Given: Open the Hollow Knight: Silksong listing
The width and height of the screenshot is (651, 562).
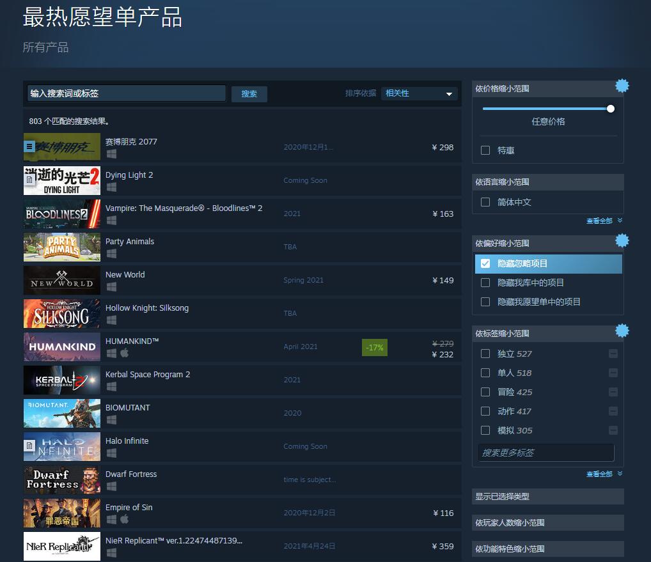Looking at the screenshot, I should [x=242, y=313].
